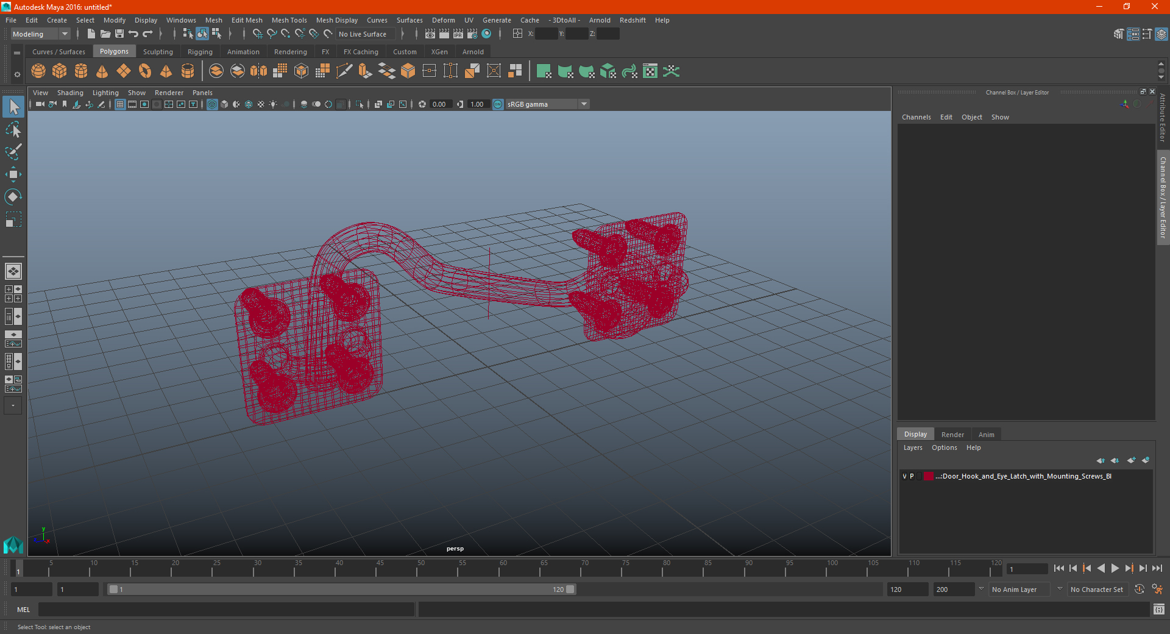Toggle color management ON button

point(498,104)
